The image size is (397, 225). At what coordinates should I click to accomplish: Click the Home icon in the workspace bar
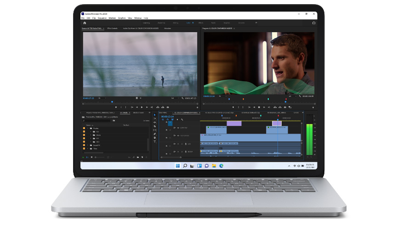tap(85, 23)
